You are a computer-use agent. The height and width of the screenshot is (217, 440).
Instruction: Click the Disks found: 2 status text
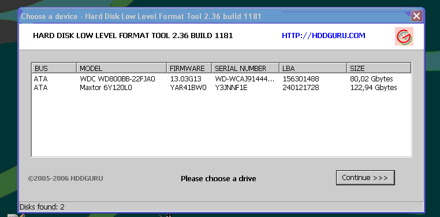(42, 207)
